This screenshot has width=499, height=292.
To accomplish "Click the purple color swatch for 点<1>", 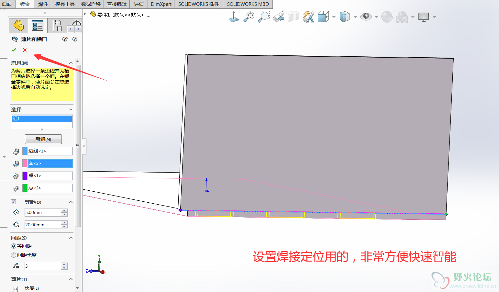I will click(x=25, y=176).
